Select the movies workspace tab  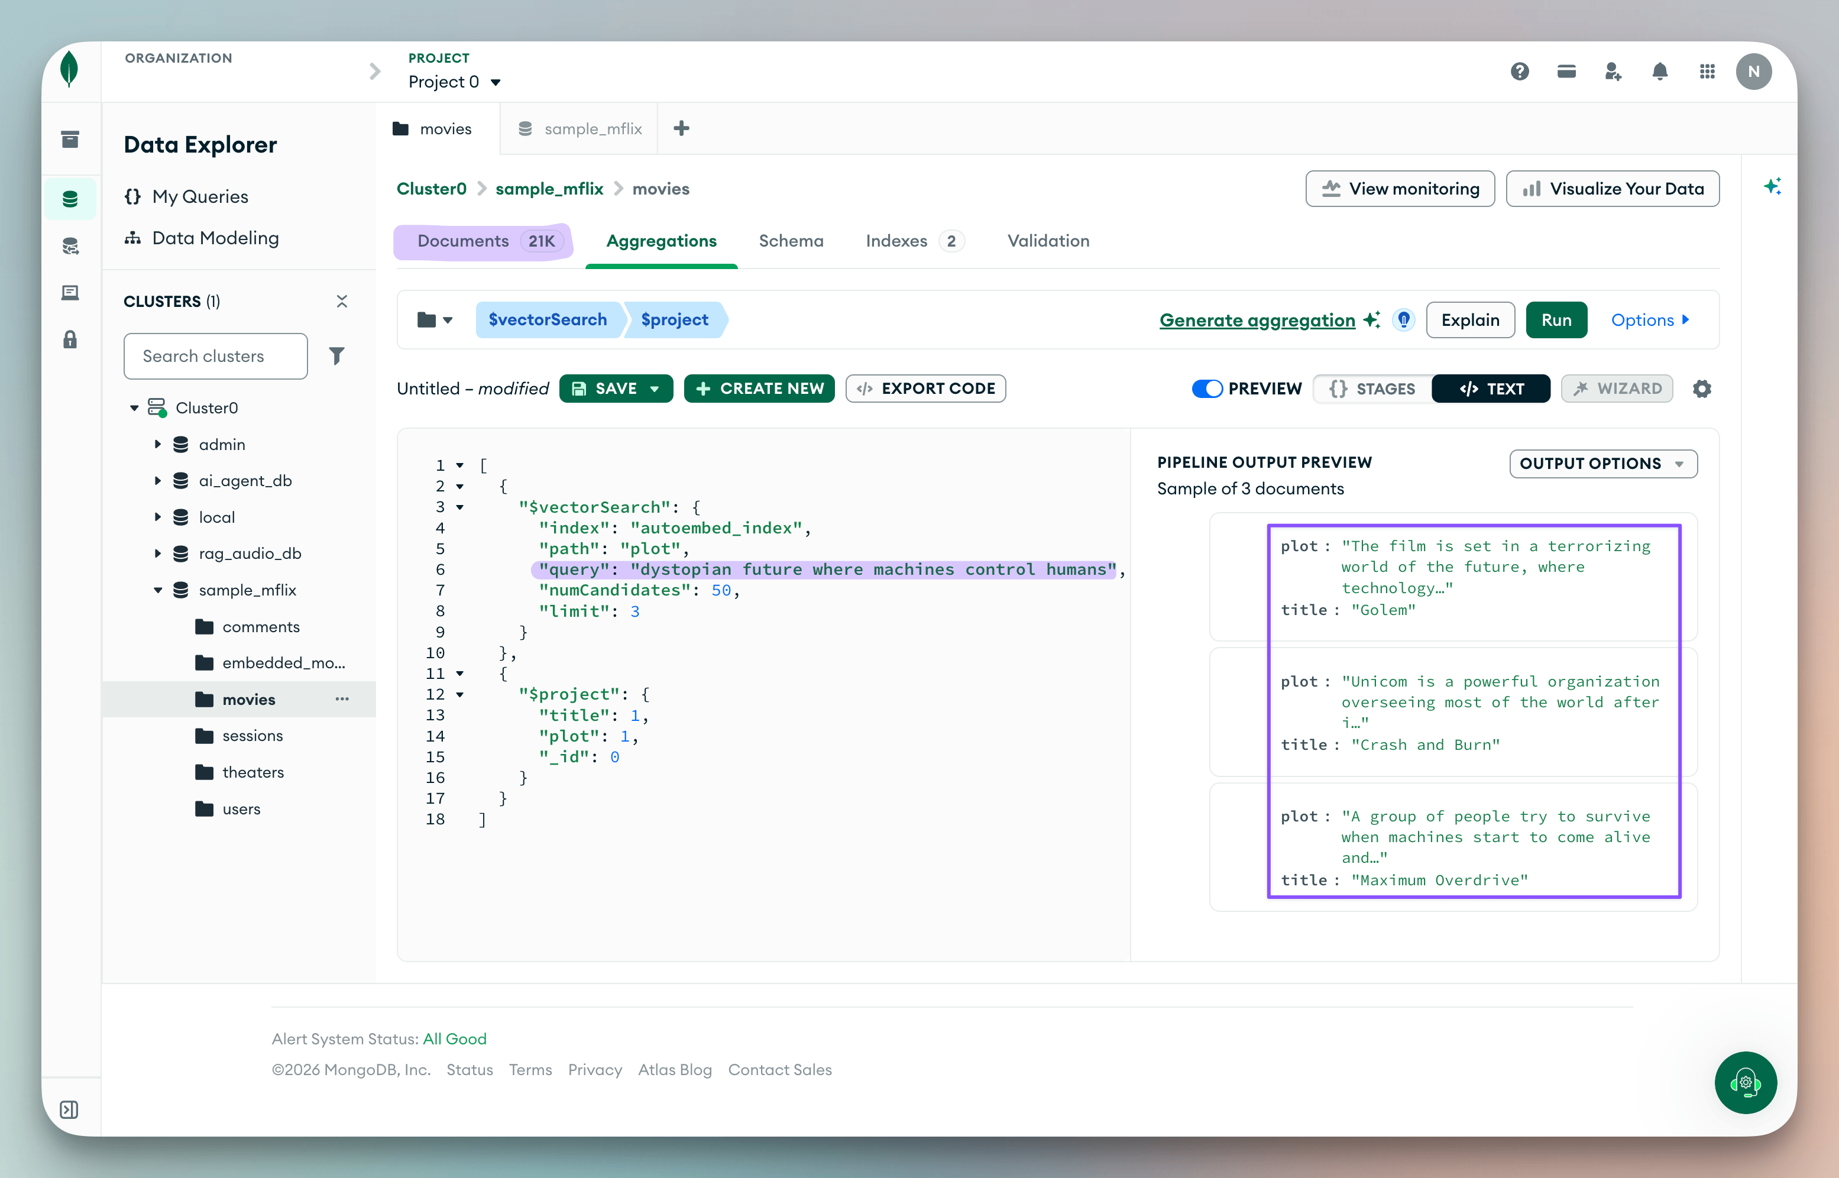[x=438, y=128]
